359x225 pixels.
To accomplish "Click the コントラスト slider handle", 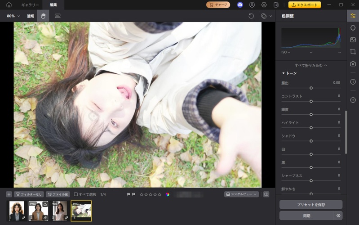I will tap(311, 101).
